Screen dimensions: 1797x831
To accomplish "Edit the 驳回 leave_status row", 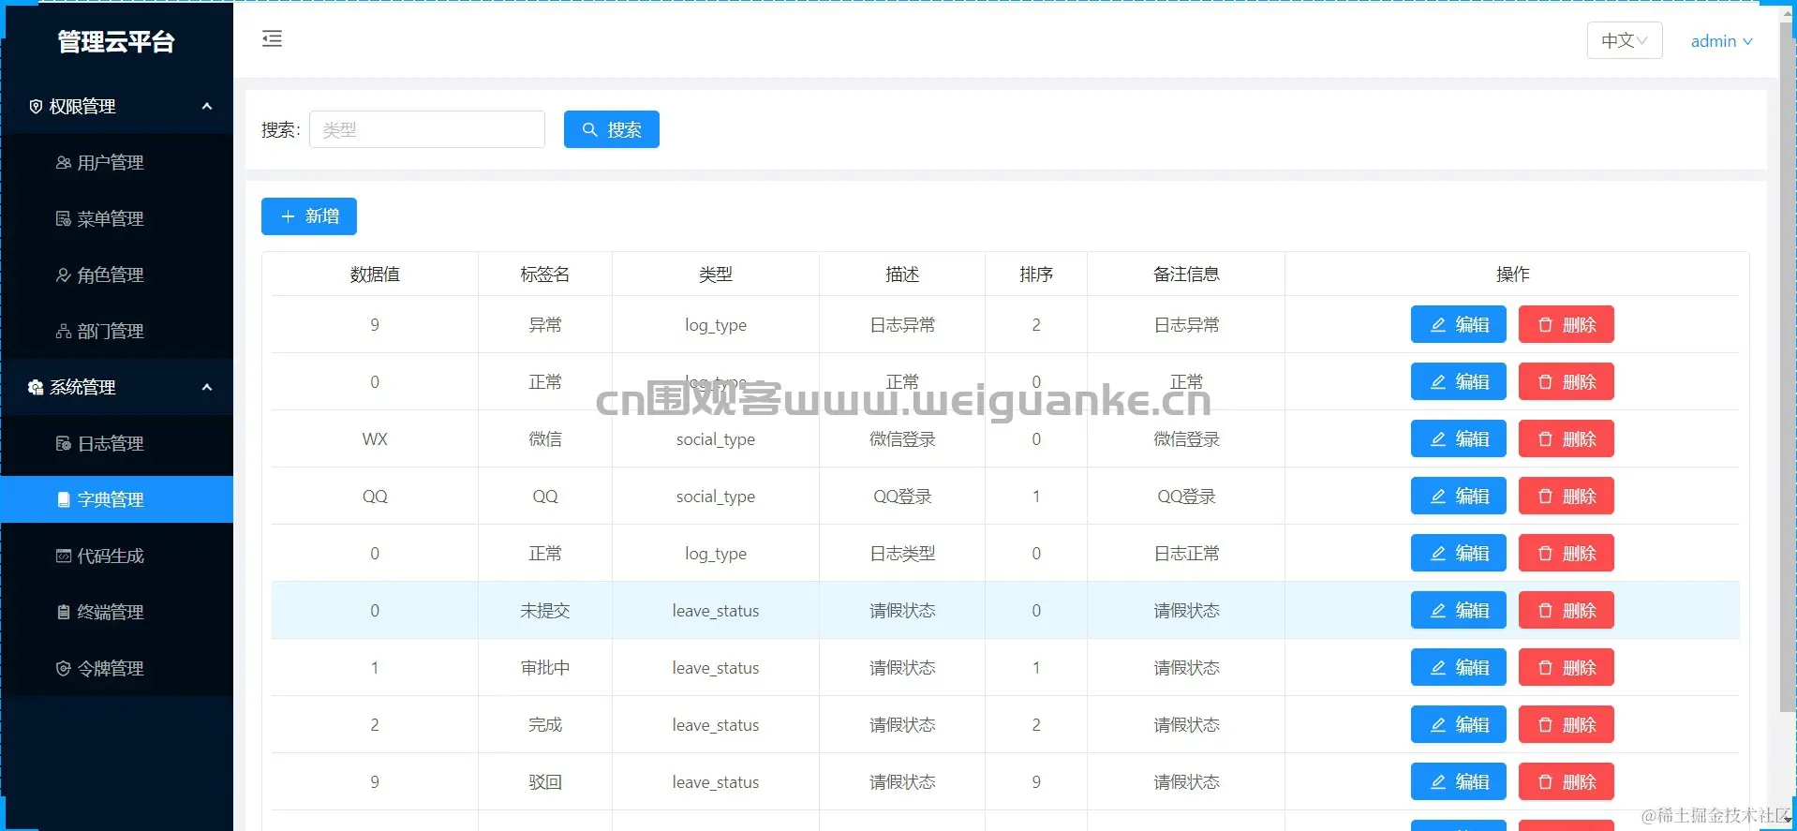I will (x=1458, y=782).
